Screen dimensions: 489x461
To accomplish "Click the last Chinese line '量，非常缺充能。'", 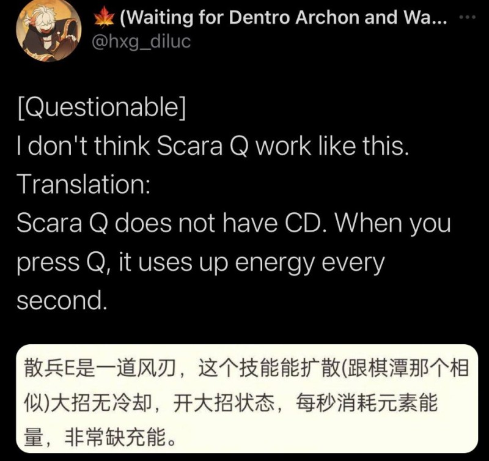I will coord(100,437).
